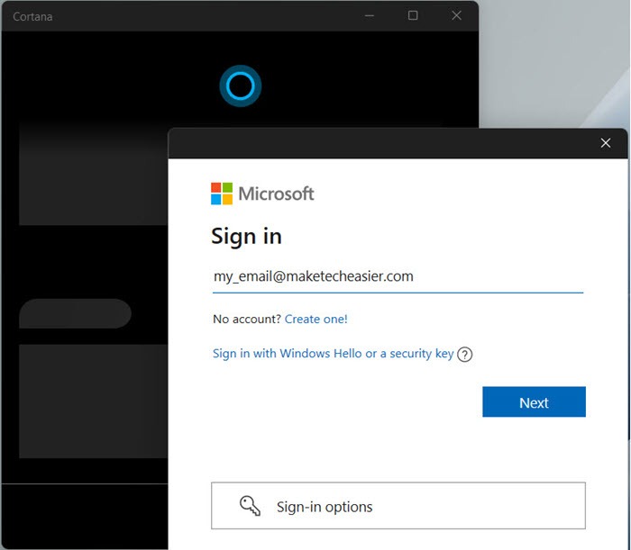Click the key icon beside Sign-in options

click(250, 506)
